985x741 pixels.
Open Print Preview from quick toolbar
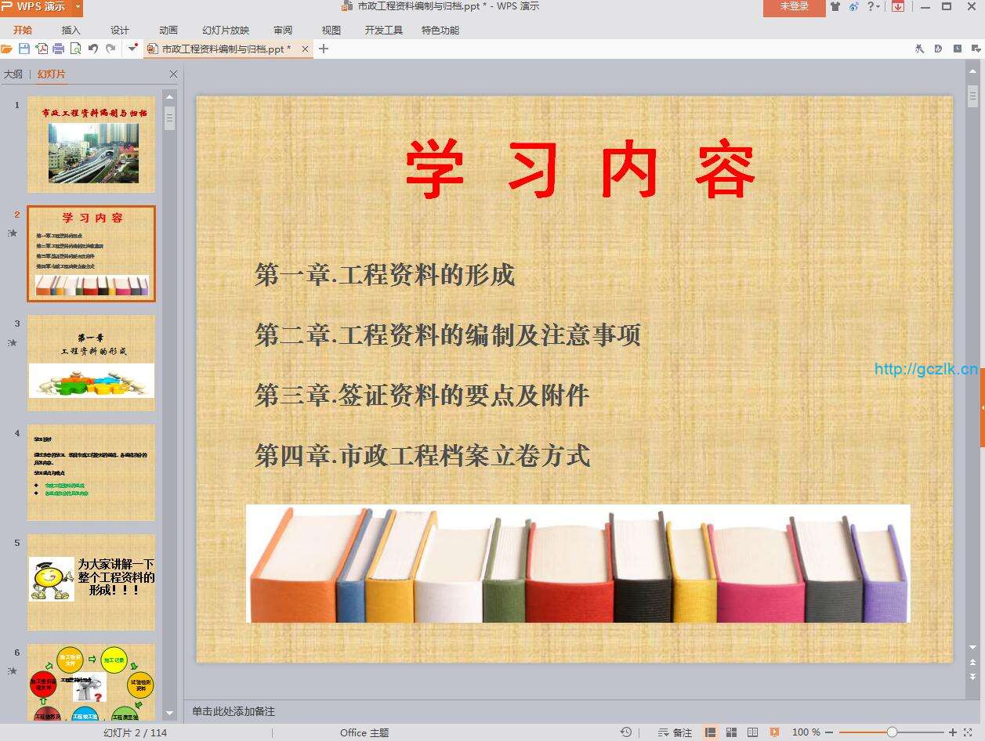point(75,49)
